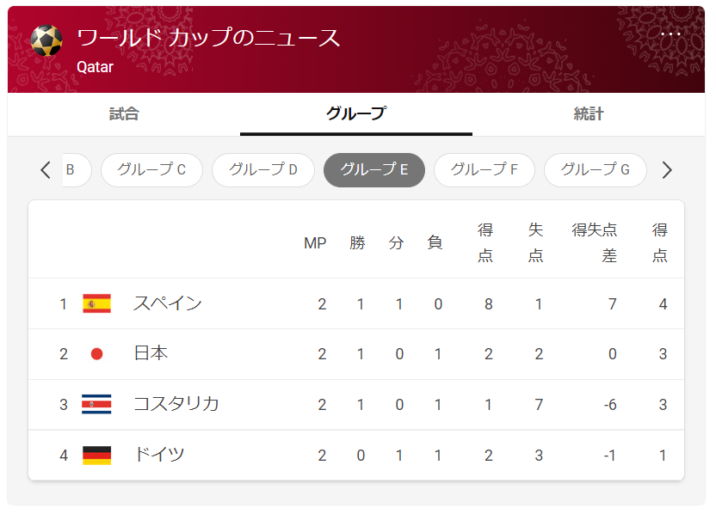Viewport: 716px width, 514px height.
Task: Switch to the 試合 tab
Action: tap(124, 114)
